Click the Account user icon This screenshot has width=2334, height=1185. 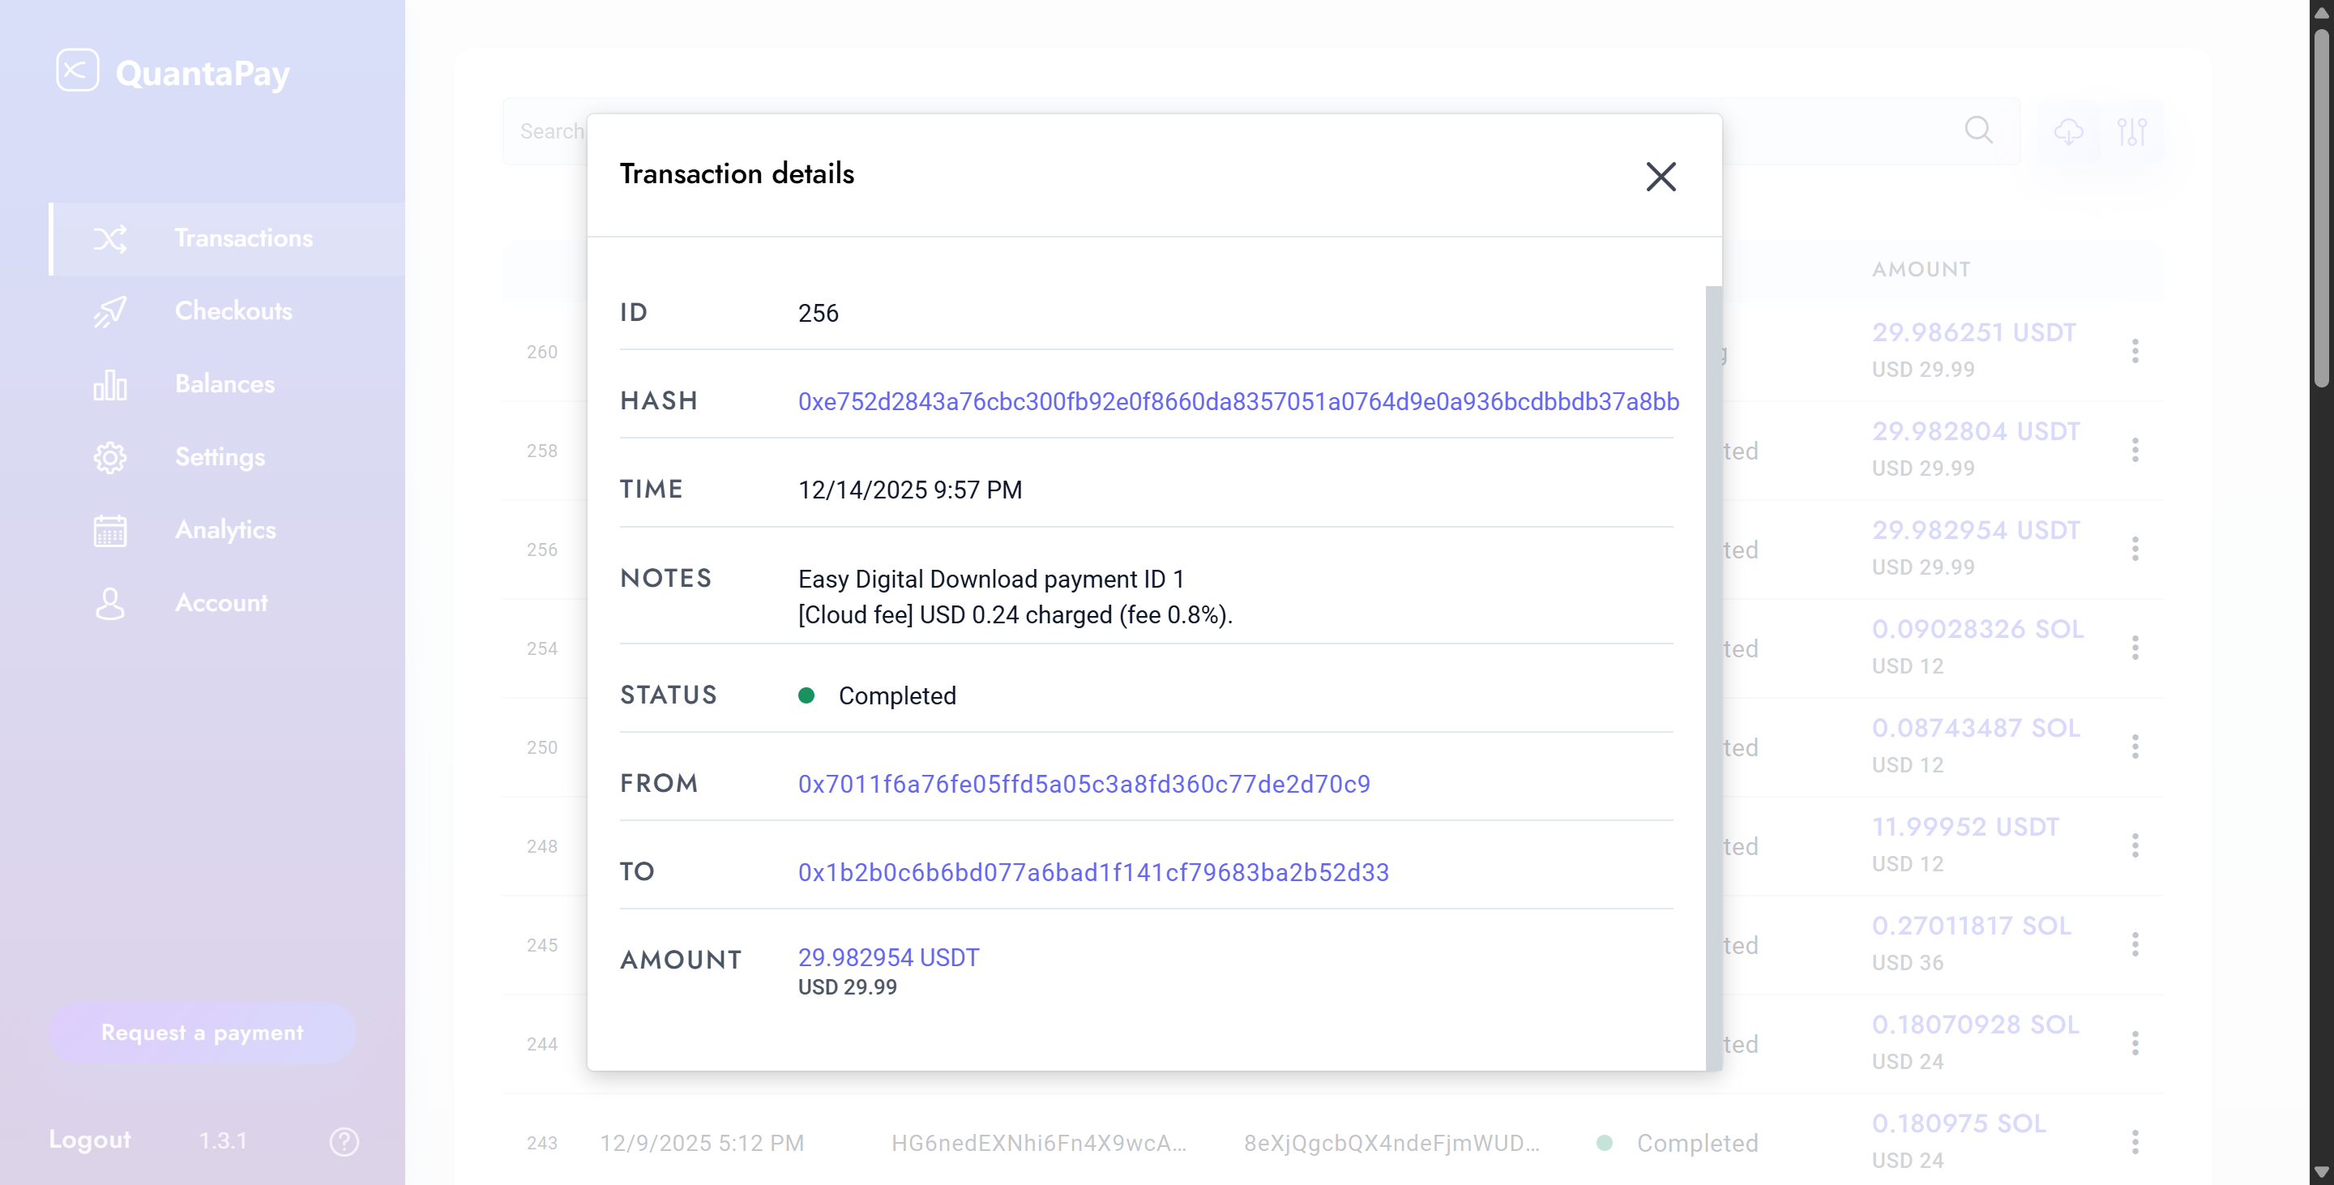click(x=109, y=603)
